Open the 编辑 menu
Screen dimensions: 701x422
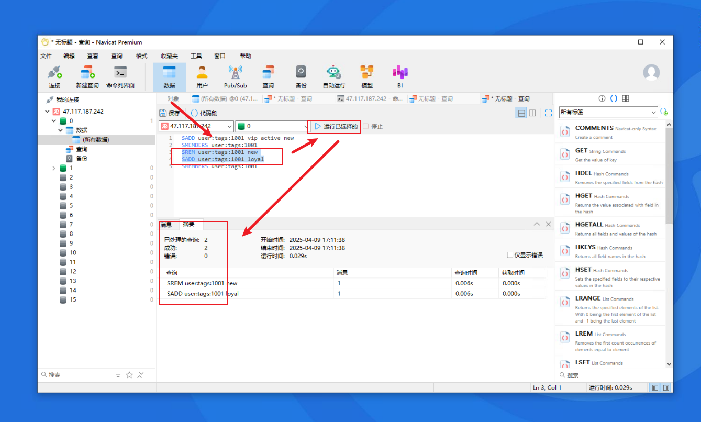click(69, 56)
